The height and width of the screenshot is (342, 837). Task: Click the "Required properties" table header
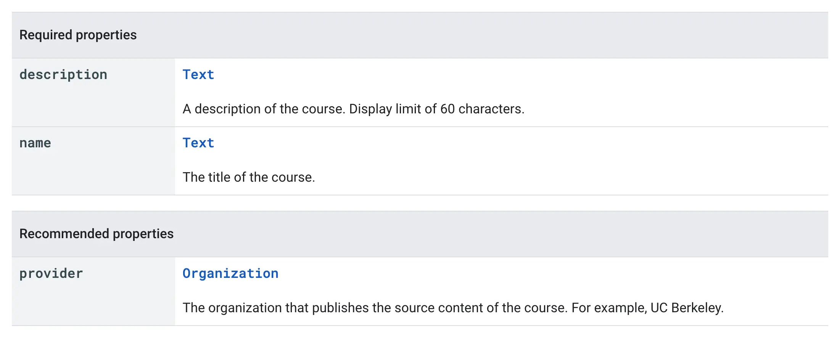[78, 35]
